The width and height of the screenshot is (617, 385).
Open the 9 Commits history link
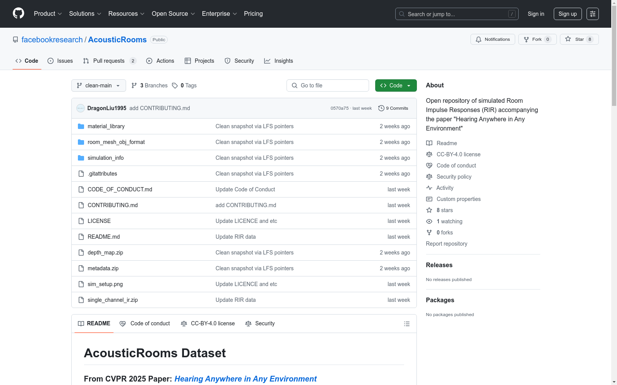click(x=393, y=108)
